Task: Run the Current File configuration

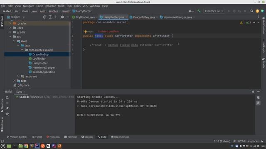Action: click(229, 11)
